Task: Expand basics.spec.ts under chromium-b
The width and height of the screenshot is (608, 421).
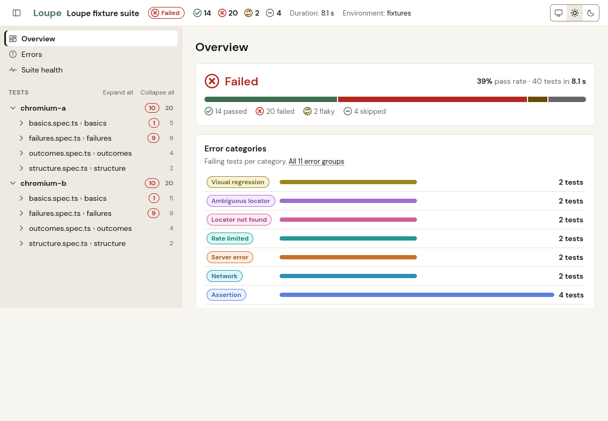Action: coord(21,198)
